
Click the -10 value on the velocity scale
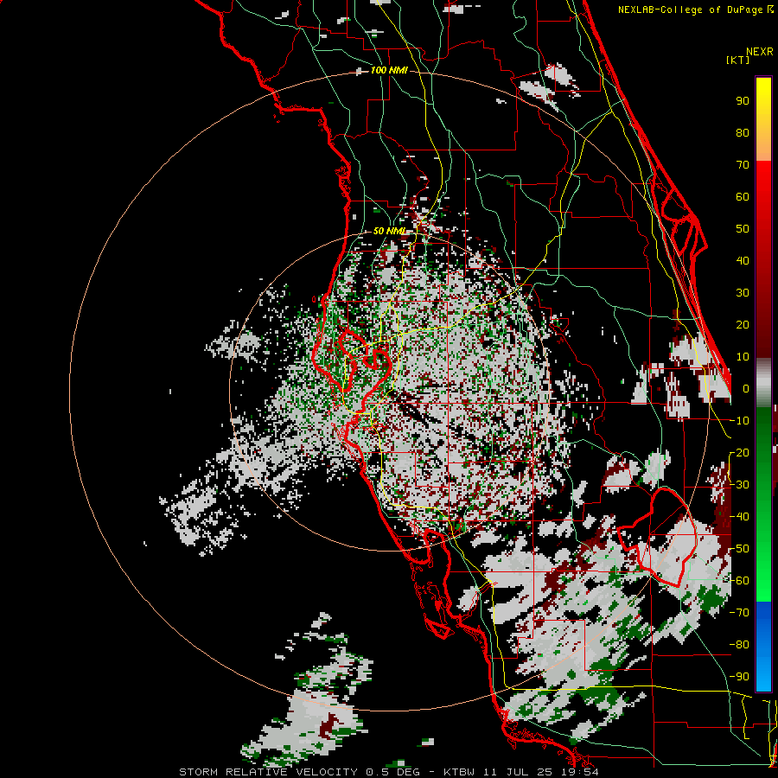tap(739, 421)
